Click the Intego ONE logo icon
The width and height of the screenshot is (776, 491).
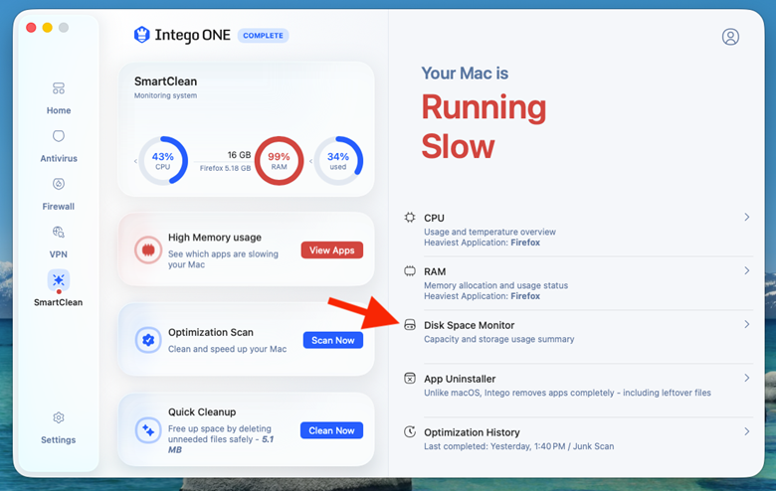(x=141, y=35)
